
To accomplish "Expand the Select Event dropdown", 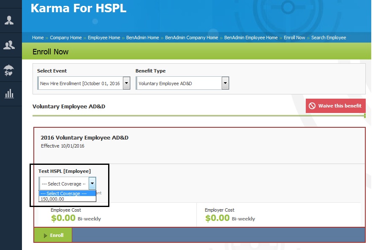I will click(126, 83).
